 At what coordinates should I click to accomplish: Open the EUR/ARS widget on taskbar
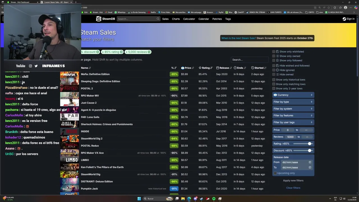tap(8, 199)
